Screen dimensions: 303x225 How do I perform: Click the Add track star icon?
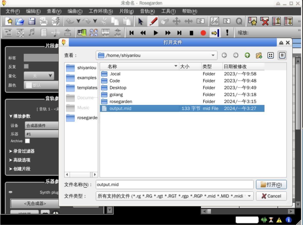(x=252, y=21)
